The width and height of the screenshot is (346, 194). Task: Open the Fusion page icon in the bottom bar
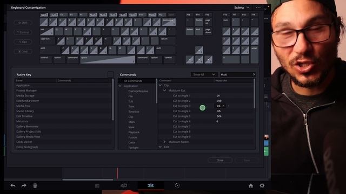click(177, 185)
